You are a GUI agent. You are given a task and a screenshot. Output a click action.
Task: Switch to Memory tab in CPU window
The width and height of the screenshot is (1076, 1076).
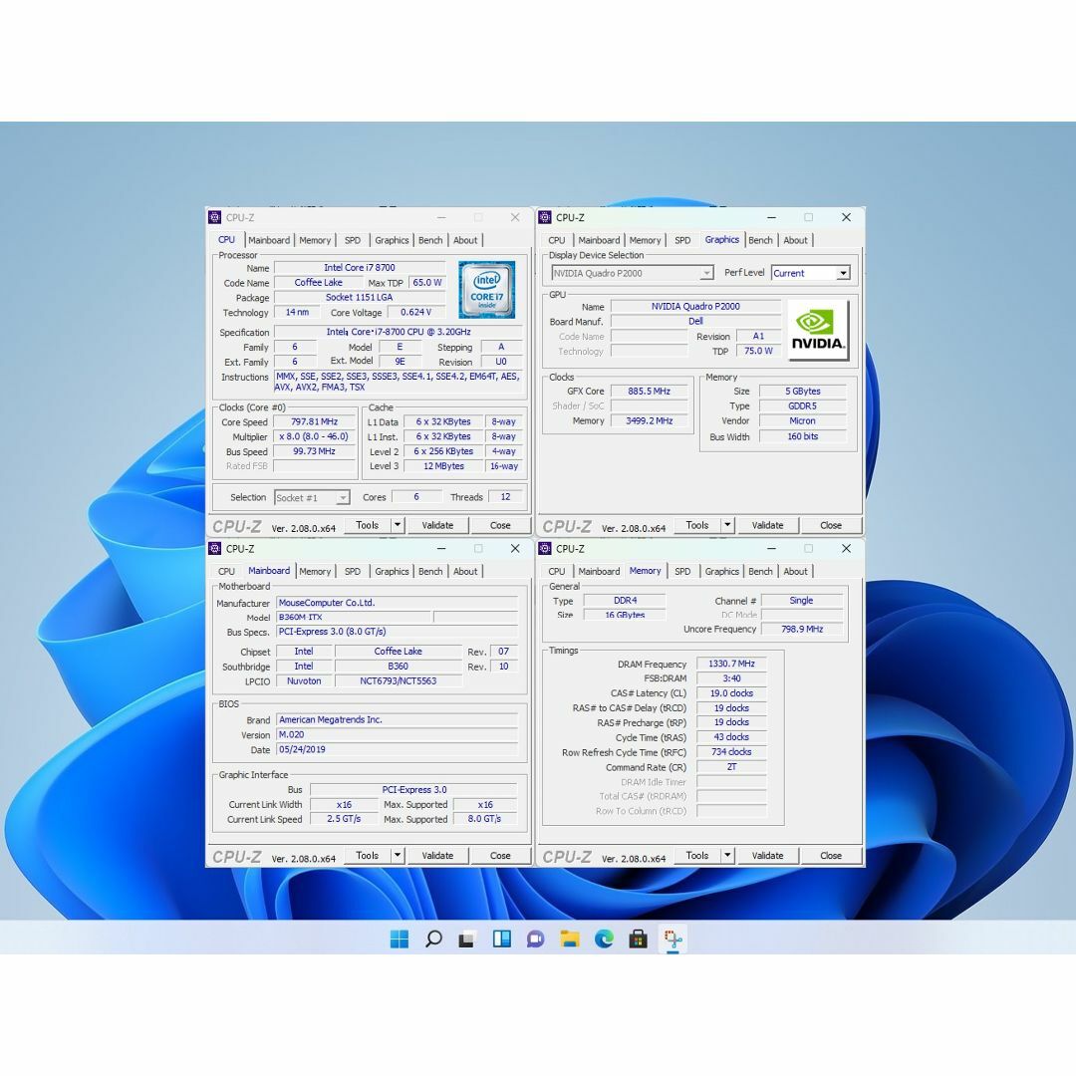pos(315,240)
